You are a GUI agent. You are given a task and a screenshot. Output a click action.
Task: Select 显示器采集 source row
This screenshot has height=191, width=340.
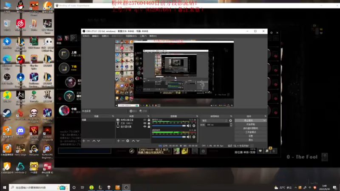tap(133, 126)
